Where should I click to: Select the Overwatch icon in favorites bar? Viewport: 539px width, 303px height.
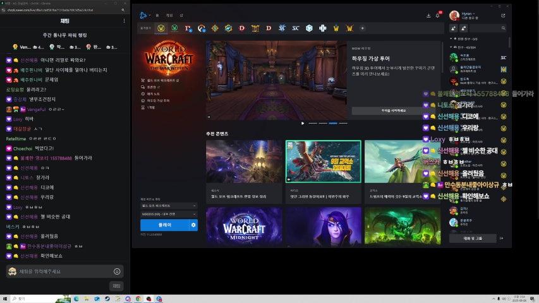point(202,28)
